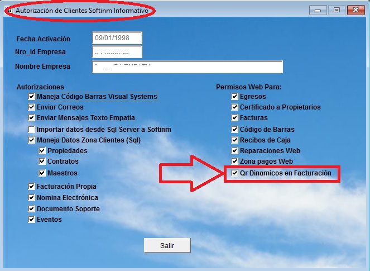This screenshot has width=370, height=271.
Task: Toggle Zona pagos Web checkbox
Action: tap(234, 161)
